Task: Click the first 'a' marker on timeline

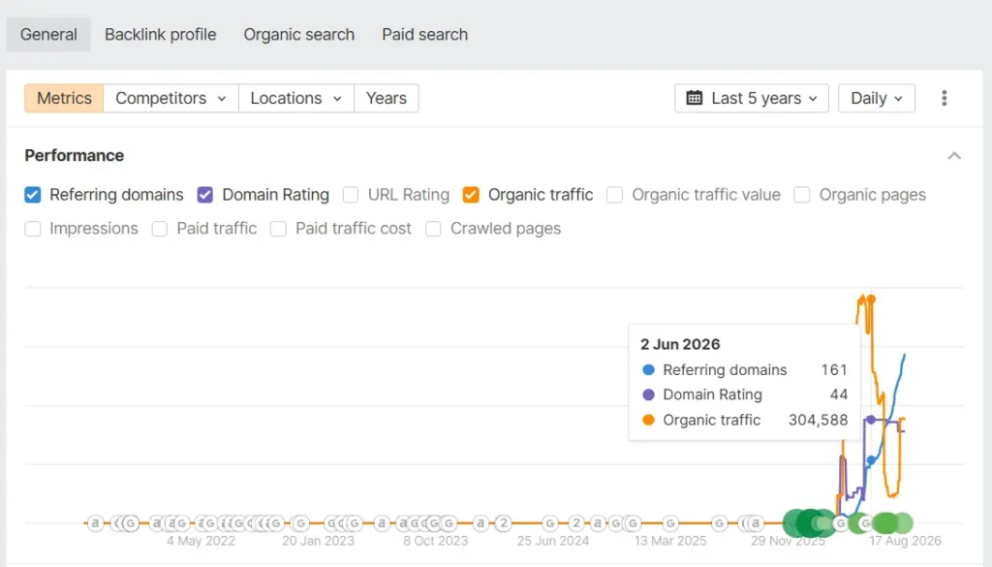Action: click(x=95, y=523)
